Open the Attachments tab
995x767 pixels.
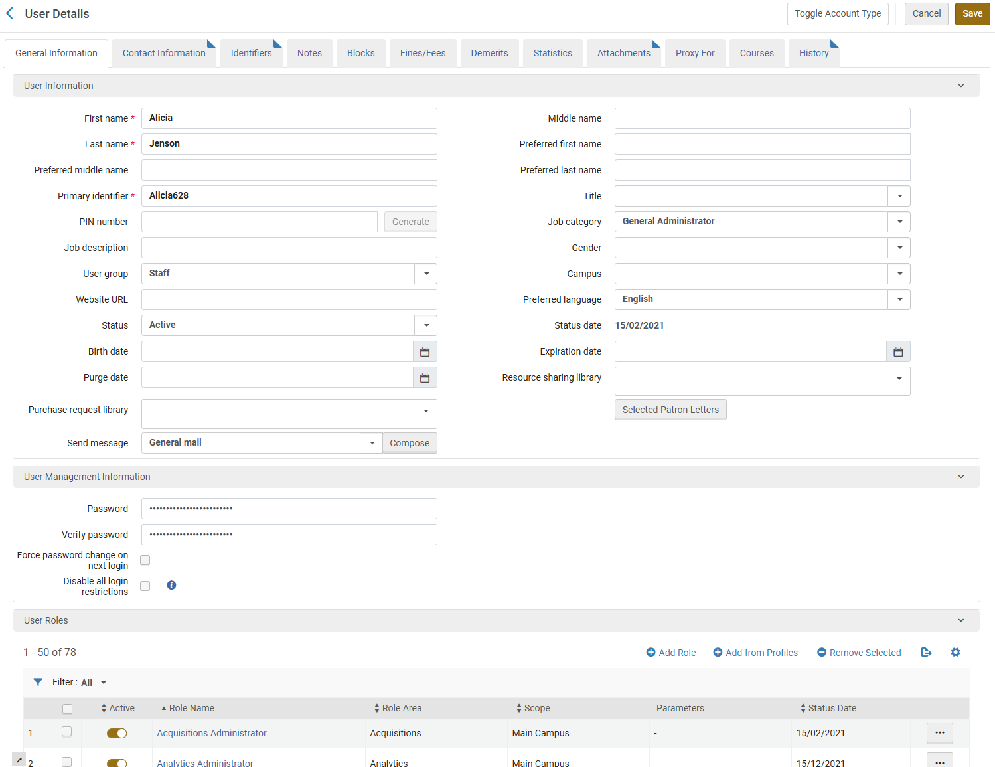point(624,53)
